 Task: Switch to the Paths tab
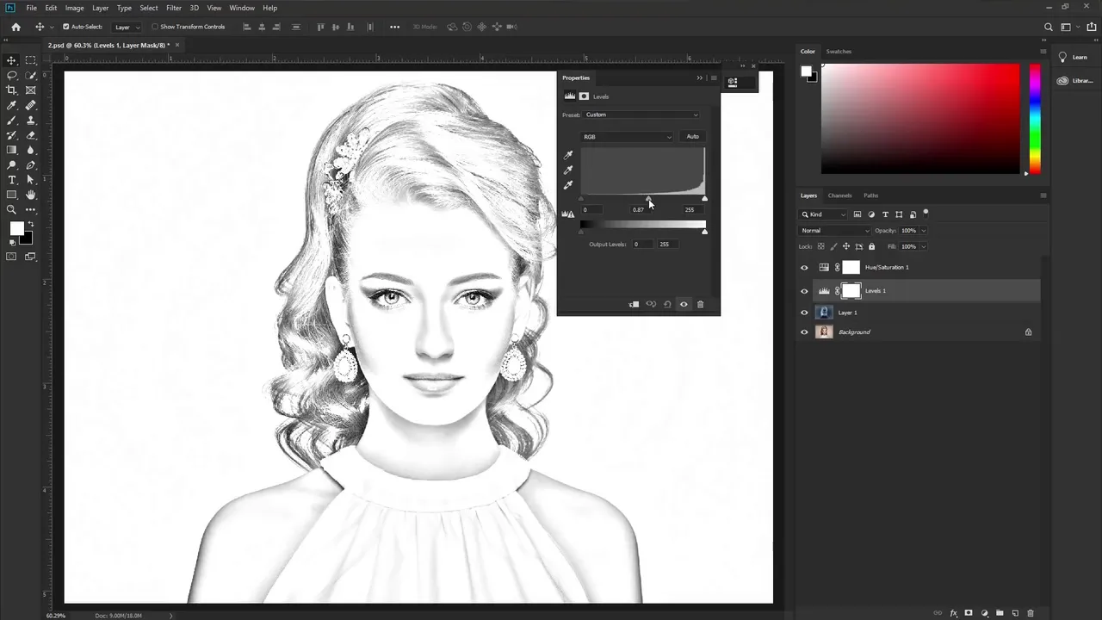pos(871,195)
